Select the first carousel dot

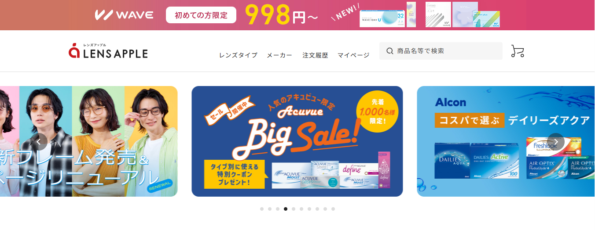tap(262, 209)
